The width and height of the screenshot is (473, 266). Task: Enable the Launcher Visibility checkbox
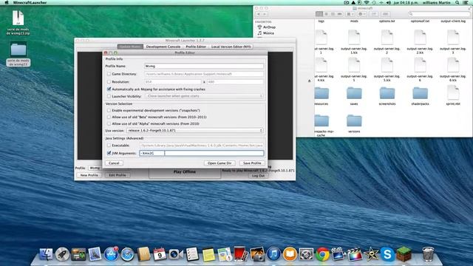pyautogui.click(x=109, y=96)
